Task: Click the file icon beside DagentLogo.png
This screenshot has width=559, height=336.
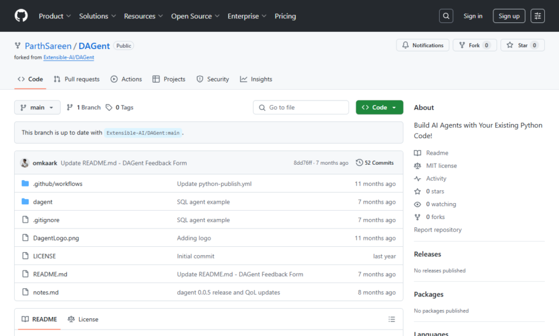Action: coord(25,238)
